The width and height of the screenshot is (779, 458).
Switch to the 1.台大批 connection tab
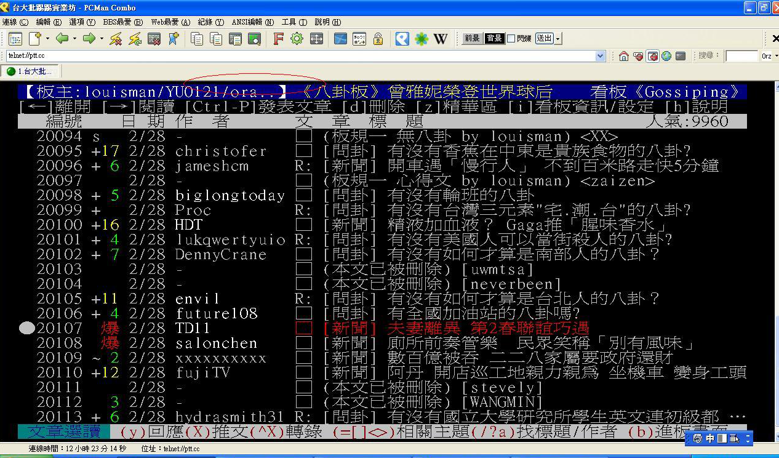(30, 71)
